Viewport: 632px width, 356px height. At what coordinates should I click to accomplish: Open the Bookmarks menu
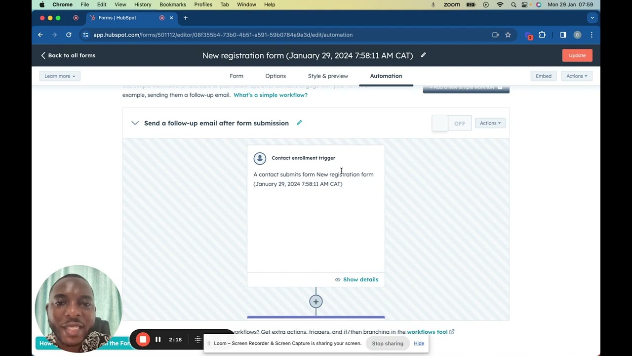coord(173,4)
